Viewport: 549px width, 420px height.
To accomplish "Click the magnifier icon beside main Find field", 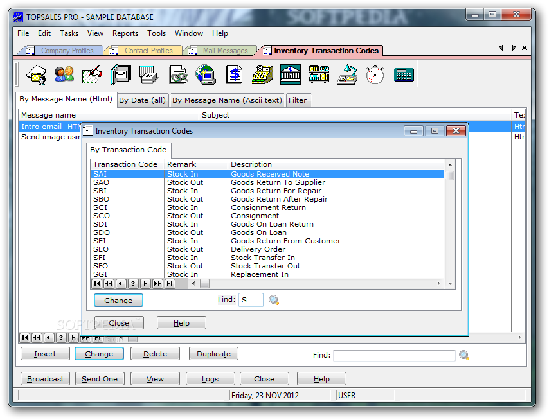I will point(464,355).
